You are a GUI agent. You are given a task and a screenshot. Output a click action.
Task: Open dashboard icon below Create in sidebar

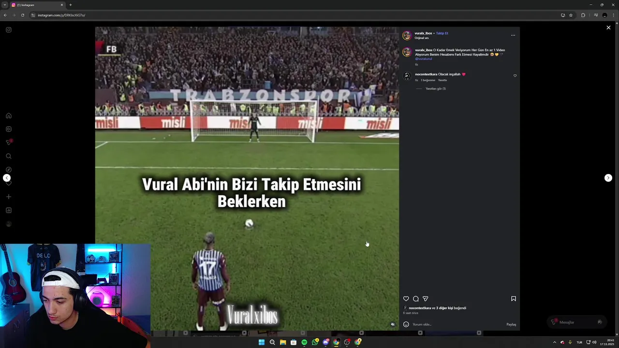click(9, 210)
